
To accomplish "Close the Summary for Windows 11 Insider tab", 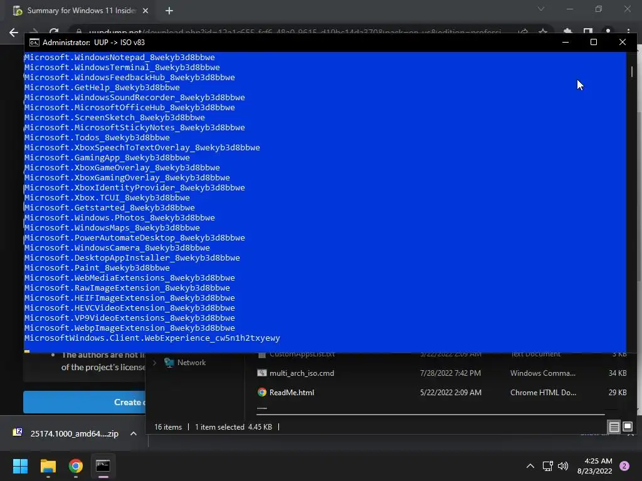I will [145, 11].
